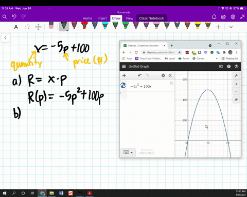Open a new Chrome tab
247x197 pixels.
[x=172, y=46]
